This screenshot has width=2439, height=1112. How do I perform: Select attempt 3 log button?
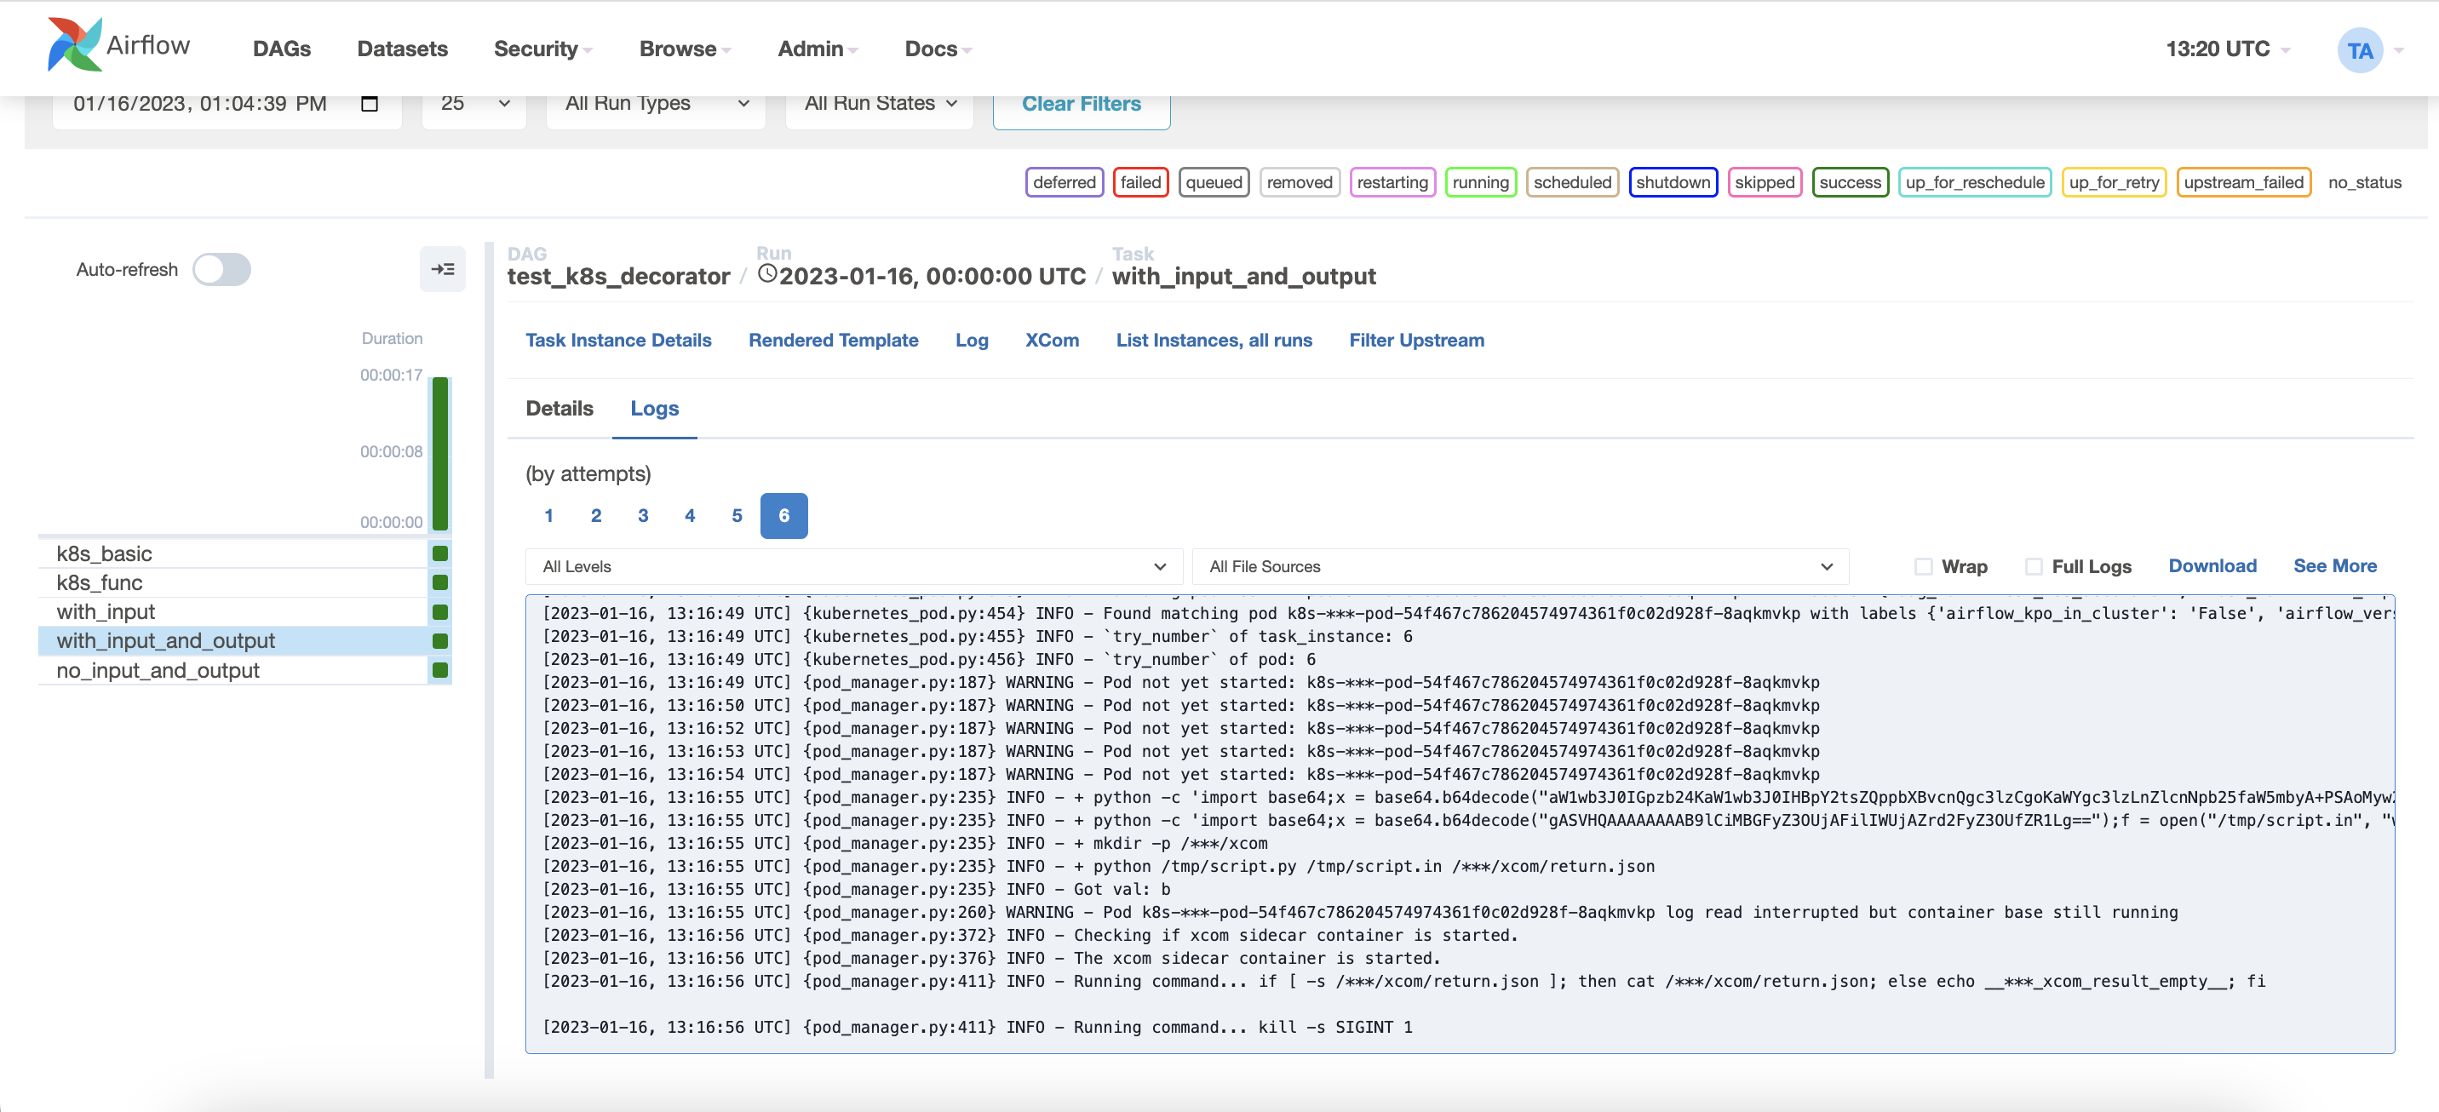click(642, 516)
